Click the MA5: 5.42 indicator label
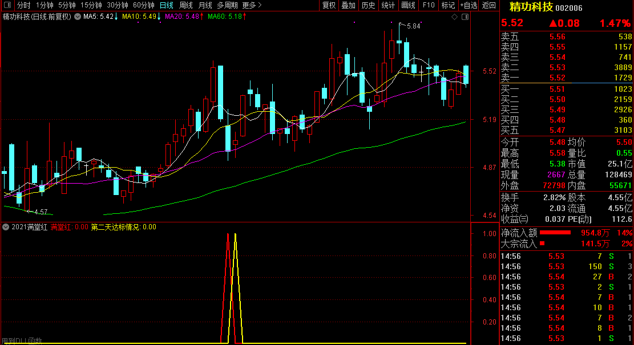 coord(100,17)
